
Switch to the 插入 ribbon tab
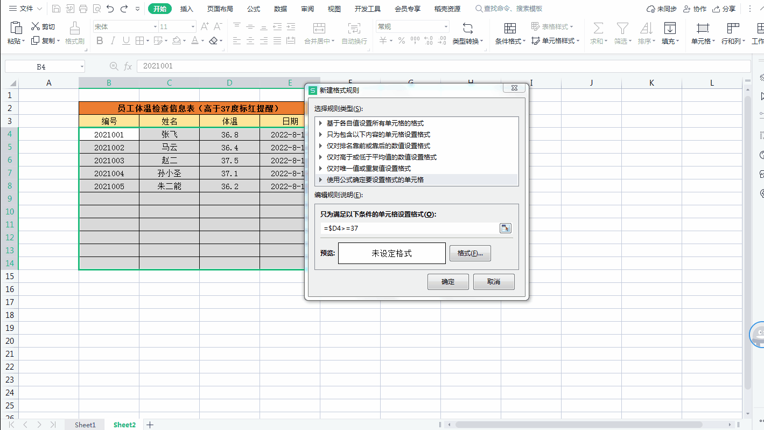[x=186, y=9]
